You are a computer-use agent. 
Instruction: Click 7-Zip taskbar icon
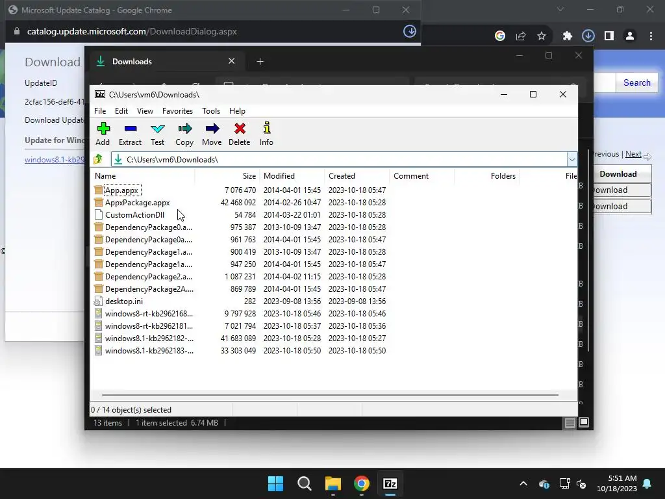coord(390,483)
